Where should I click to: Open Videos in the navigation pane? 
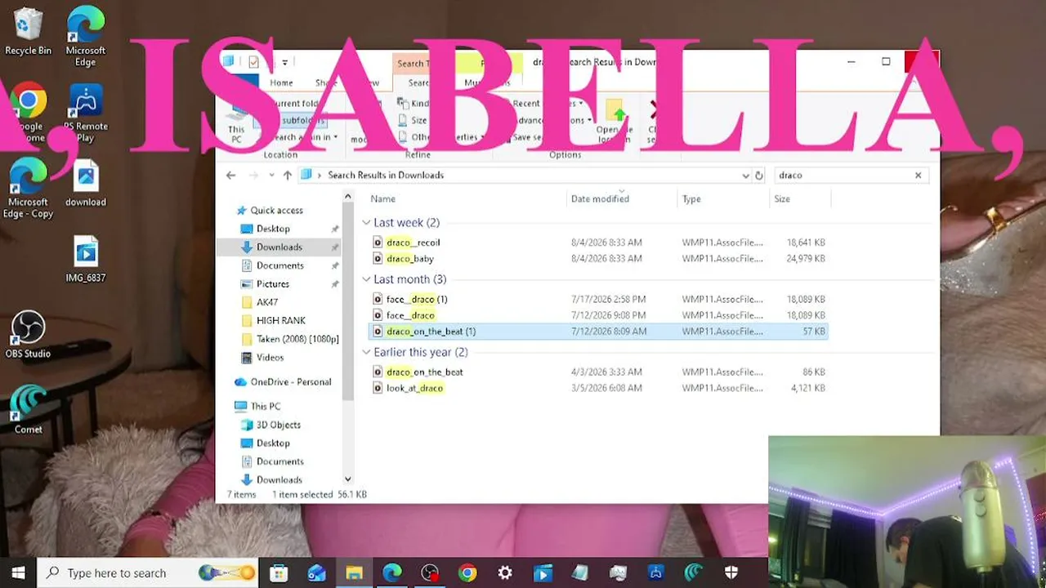[x=270, y=358]
